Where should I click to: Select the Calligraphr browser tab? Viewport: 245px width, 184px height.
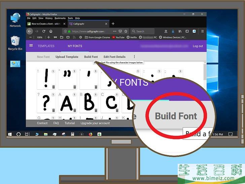[89, 24]
